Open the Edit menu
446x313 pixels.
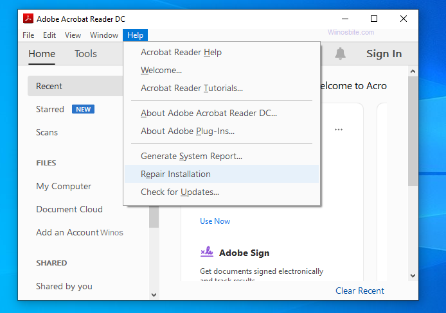49,35
